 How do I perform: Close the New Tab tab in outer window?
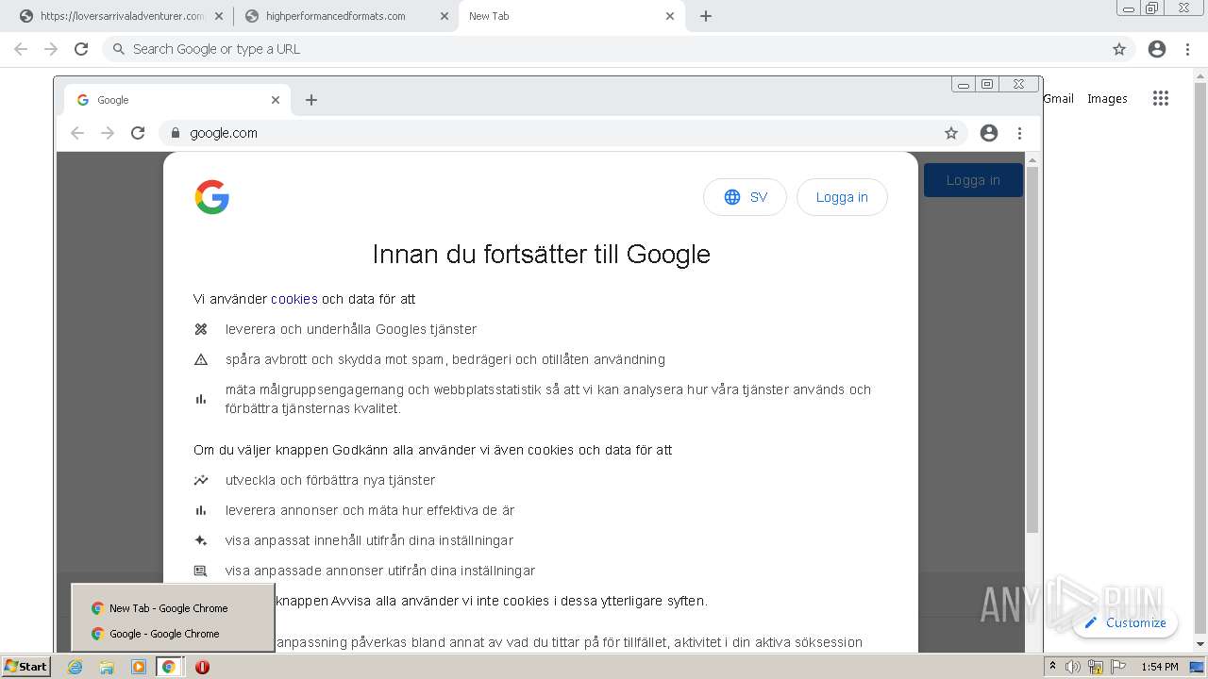670,16
